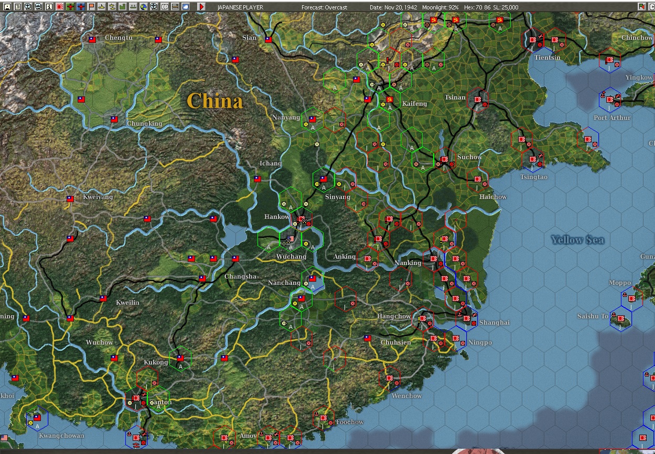Select the Chinese flag marker near Wuchow
Image resolution: width=655 pixels, height=454 pixels.
click(x=114, y=358)
